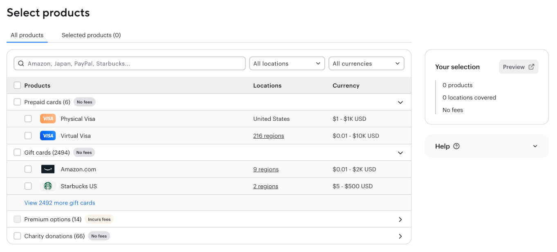The width and height of the screenshot is (557, 252).
Task: Check the Physical Visa checkbox
Action: coord(28,119)
